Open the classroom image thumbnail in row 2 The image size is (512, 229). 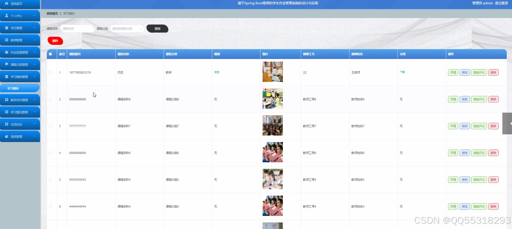(x=273, y=99)
